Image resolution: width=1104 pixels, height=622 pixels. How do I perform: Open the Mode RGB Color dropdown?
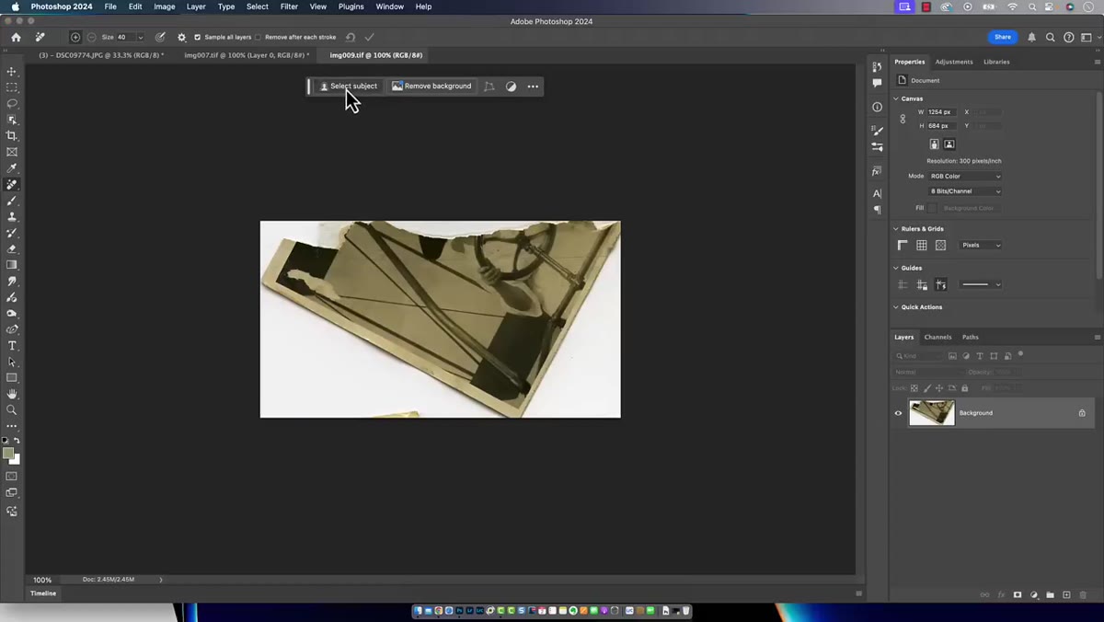point(965,176)
